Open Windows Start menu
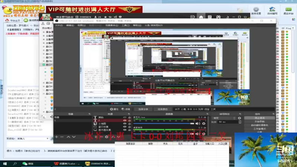 [5, 164]
